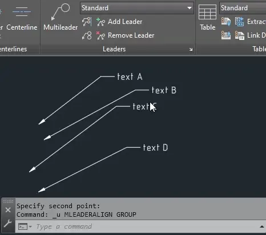Close the command line window
The image size is (266, 235).
(8, 210)
